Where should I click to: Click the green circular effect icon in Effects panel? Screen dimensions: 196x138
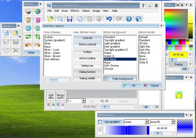37,28
